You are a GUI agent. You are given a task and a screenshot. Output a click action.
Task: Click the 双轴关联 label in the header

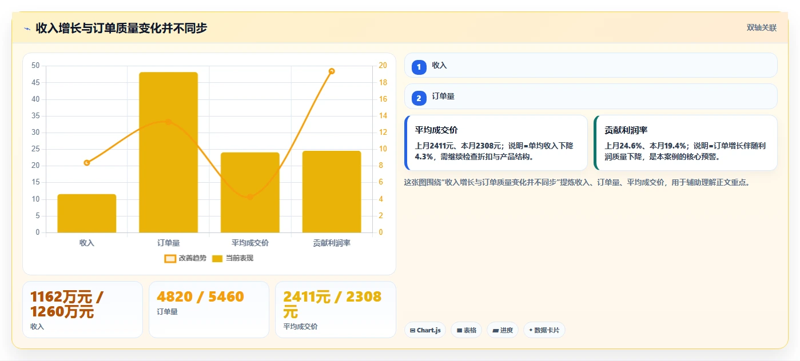[x=762, y=27]
